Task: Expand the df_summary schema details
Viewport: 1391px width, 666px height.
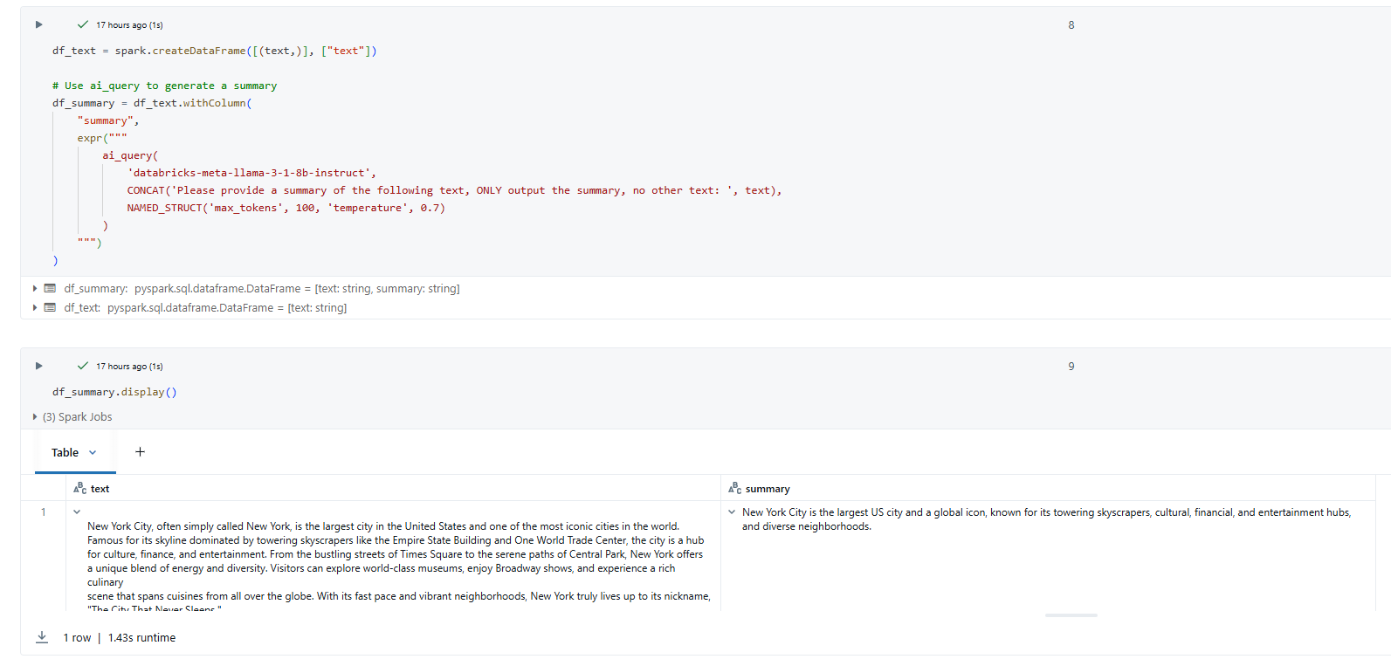Action: click(x=35, y=288)
